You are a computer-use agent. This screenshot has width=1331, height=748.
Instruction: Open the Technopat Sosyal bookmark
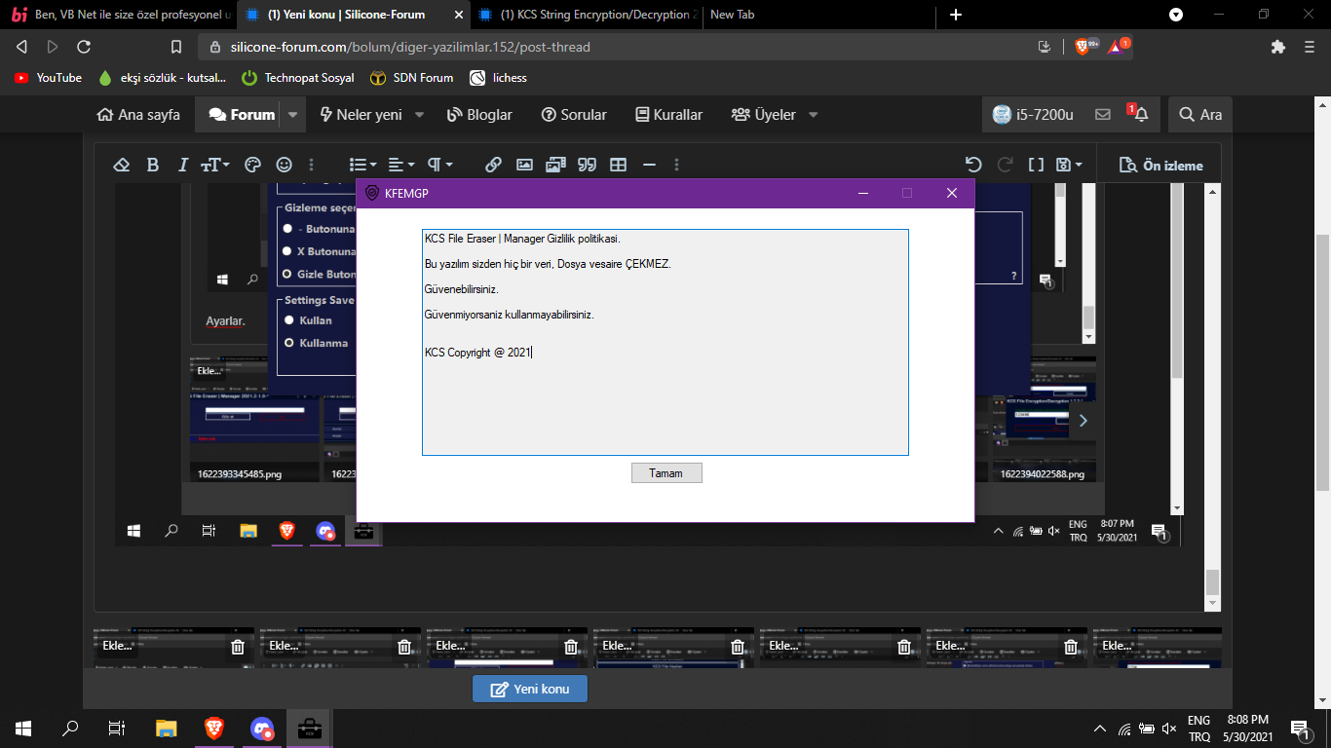coord(297,78)
